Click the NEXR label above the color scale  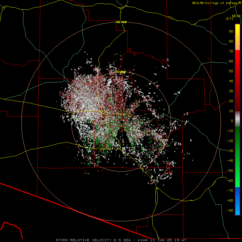pos(236,16)
